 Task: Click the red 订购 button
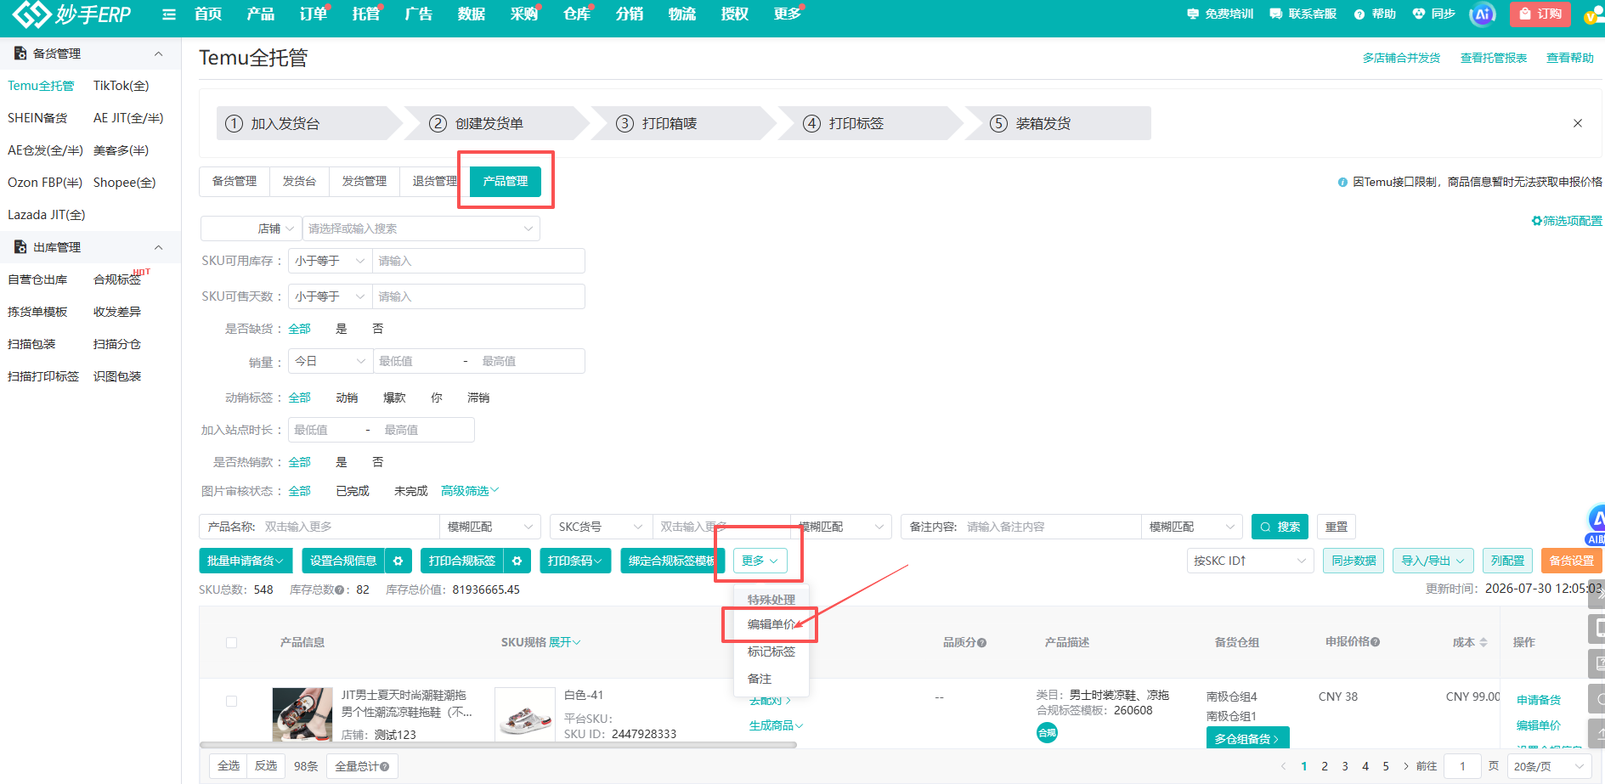point(1540,14)
